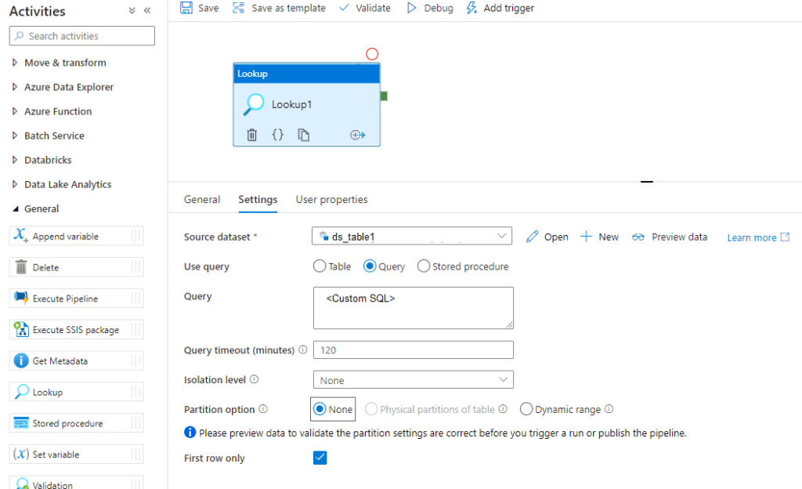Click the Add trigger lightning icon
Screen dimensions: 802x489
471,8
